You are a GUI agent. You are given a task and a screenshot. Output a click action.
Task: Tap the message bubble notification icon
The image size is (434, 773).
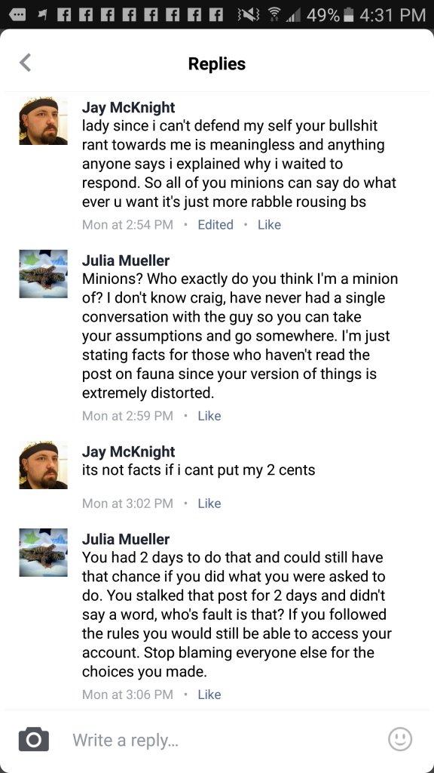tap(17, 15)
